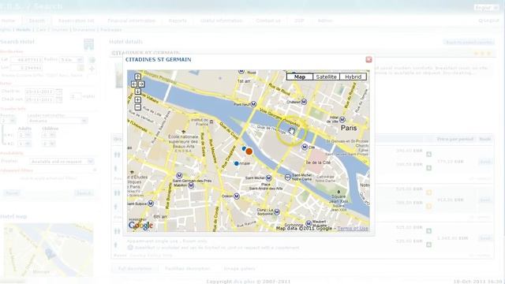Viewport: 505px width, 284px height.
Task: Pan the map left with the arrow
Action: click(x=134, y=84)
